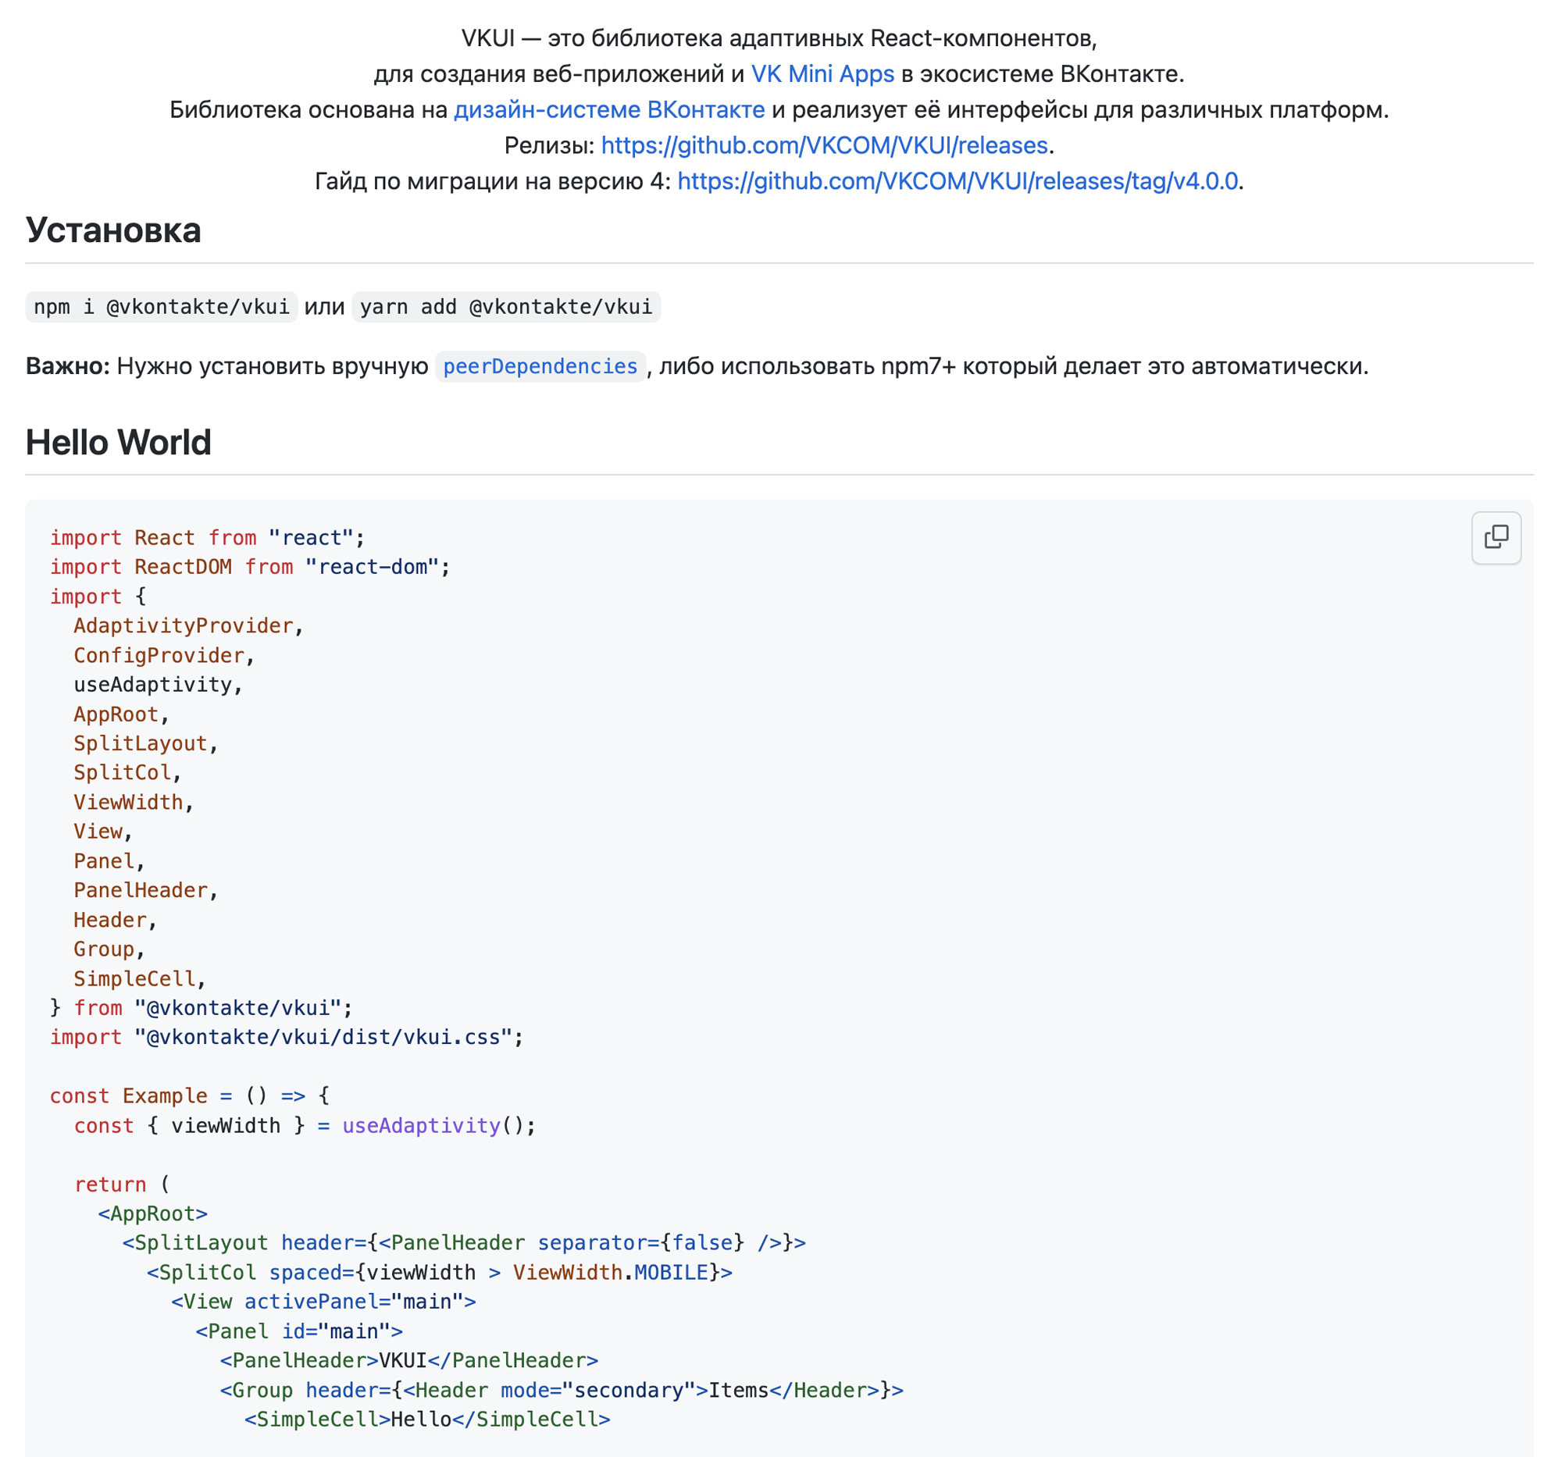
Task: Select the npm i @vkontakte/vkui command
Action: tap(161, 306)
